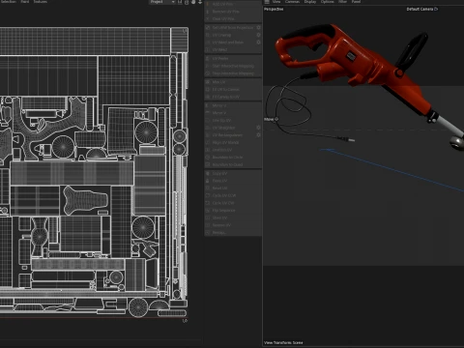Open the Cameras menu of the 3D viewport
Viewport: 464px width, 348px height.
292,2
